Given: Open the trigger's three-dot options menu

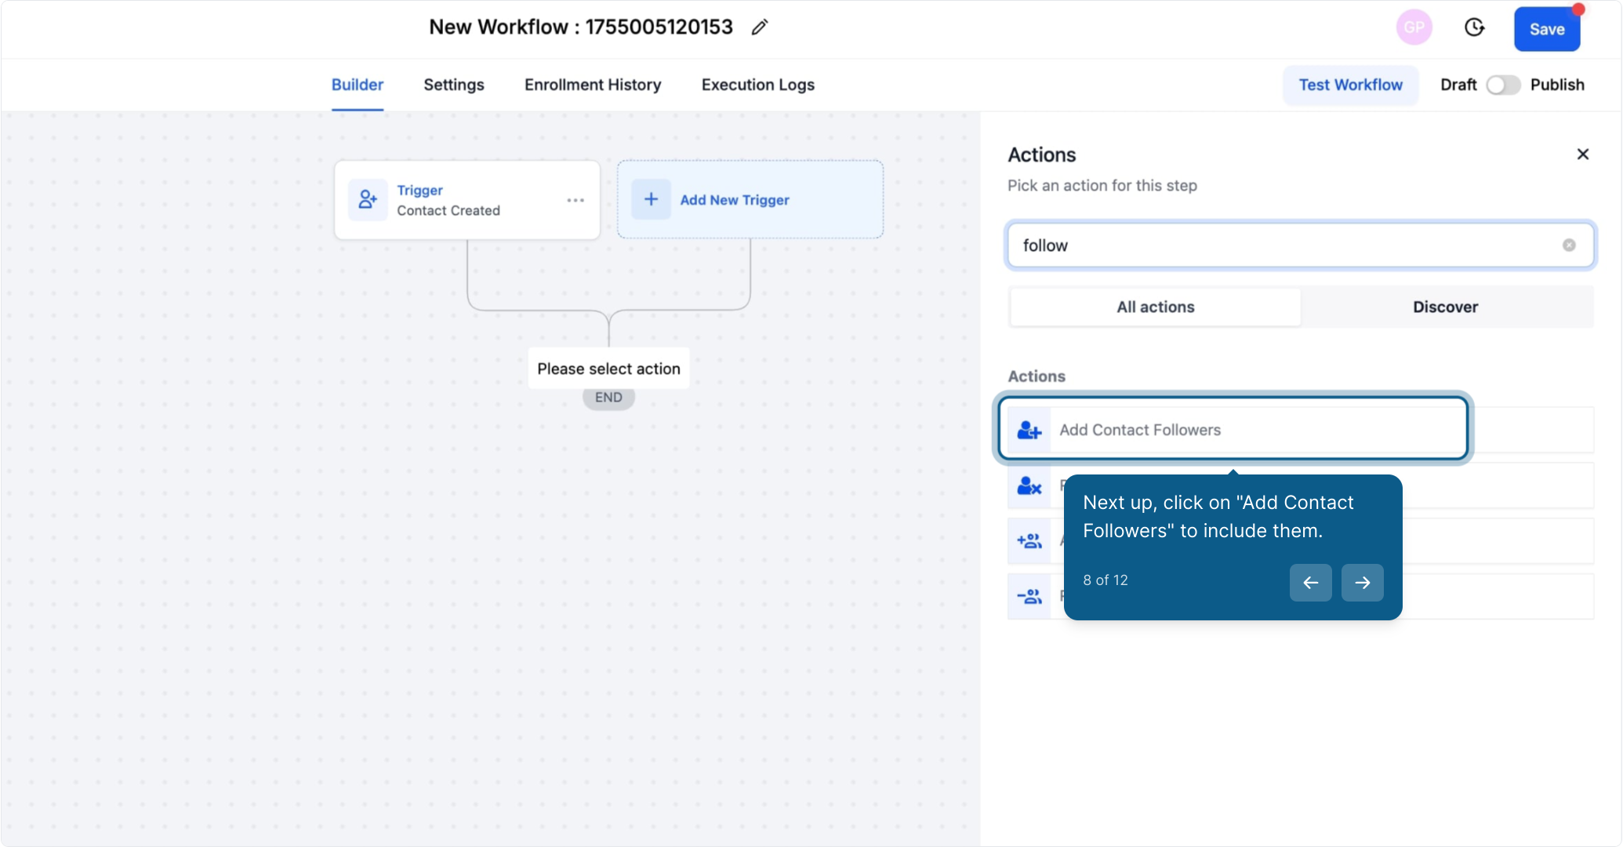Looking at the screenshot, I should coord(575,200).
